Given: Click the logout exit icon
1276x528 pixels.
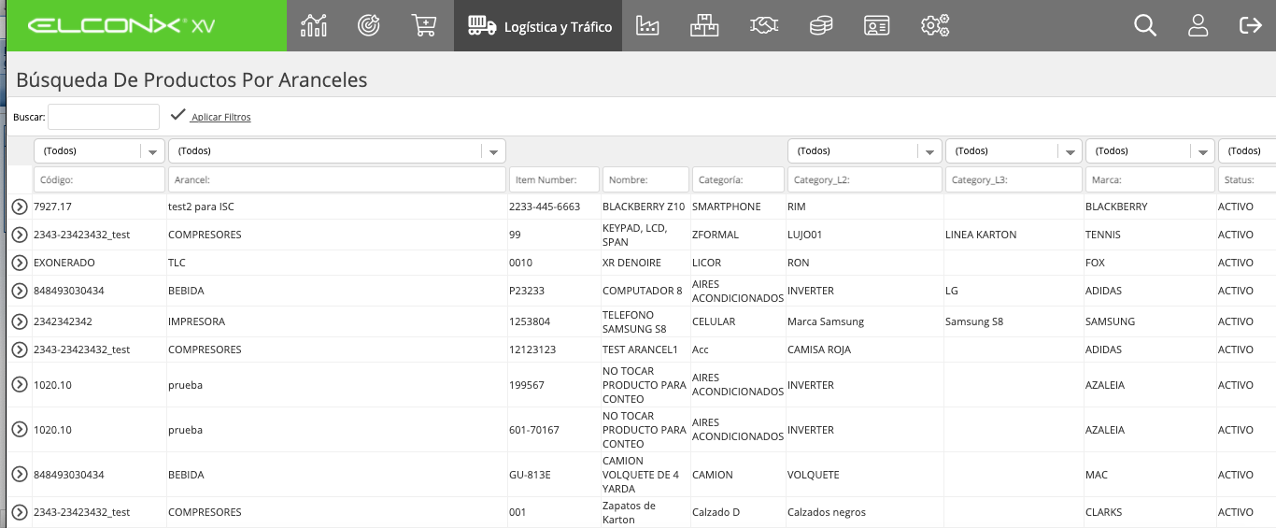Looking at the screenshot, I should [x=1250, y=25].
